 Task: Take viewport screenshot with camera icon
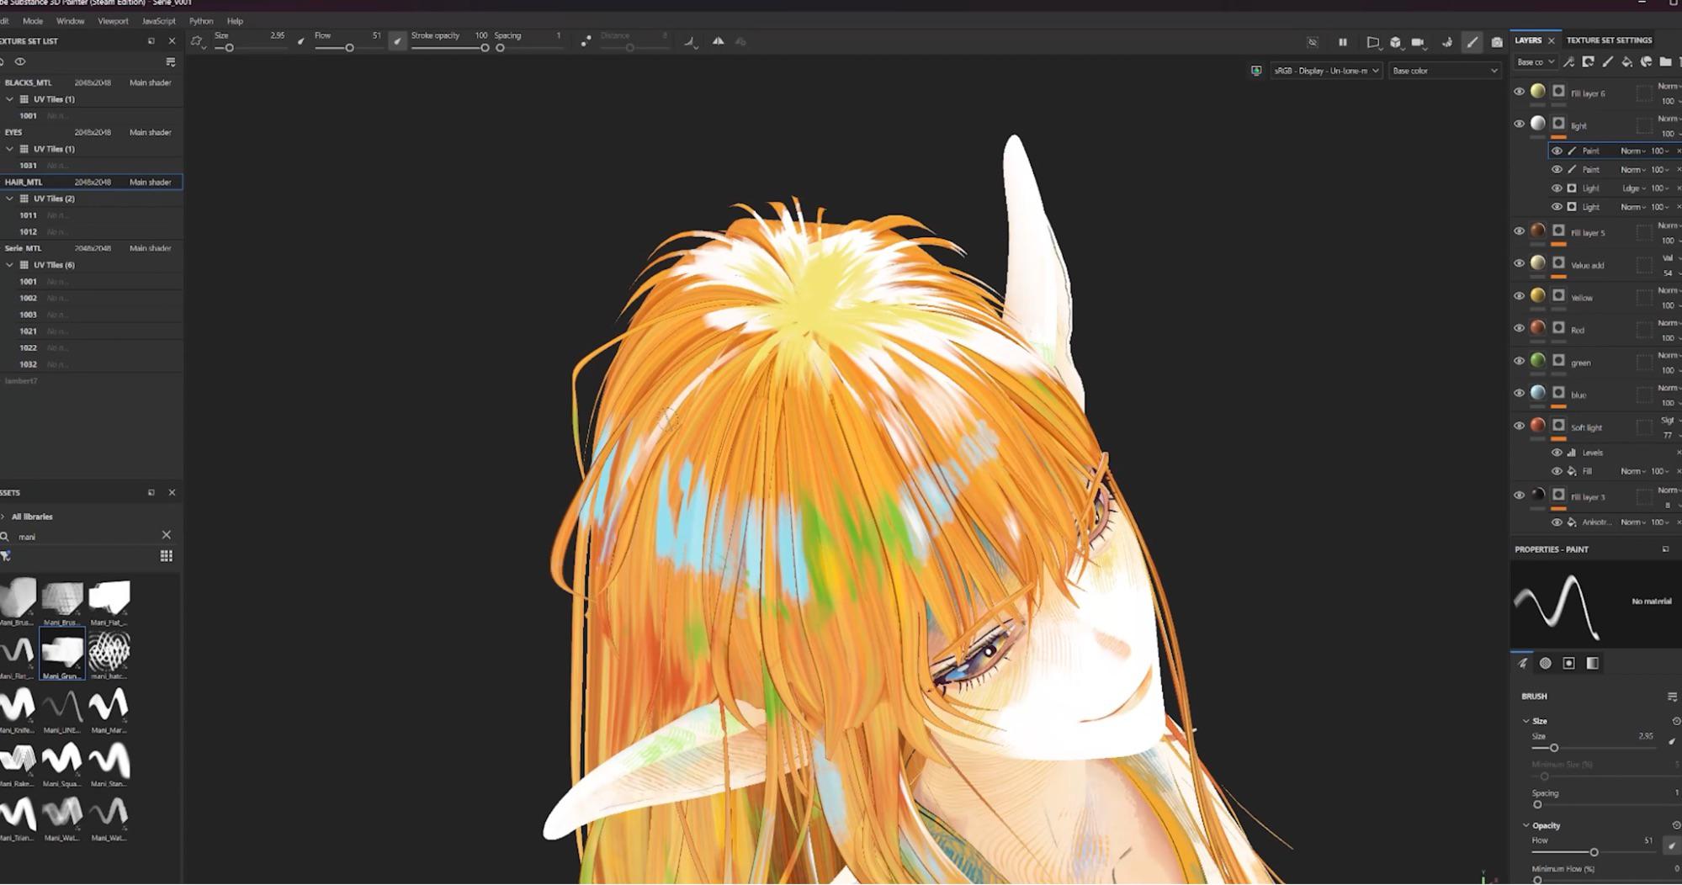point(1497,42)
